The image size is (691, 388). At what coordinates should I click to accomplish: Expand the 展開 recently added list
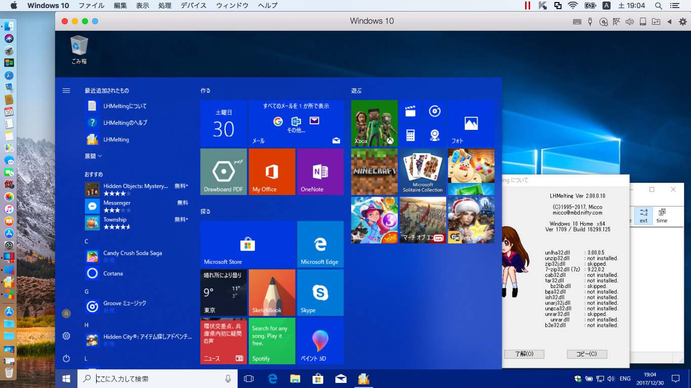(x=93, y=156)
